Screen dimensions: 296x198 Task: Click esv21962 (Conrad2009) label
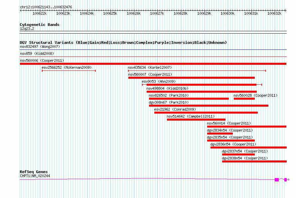pos(175,109)
